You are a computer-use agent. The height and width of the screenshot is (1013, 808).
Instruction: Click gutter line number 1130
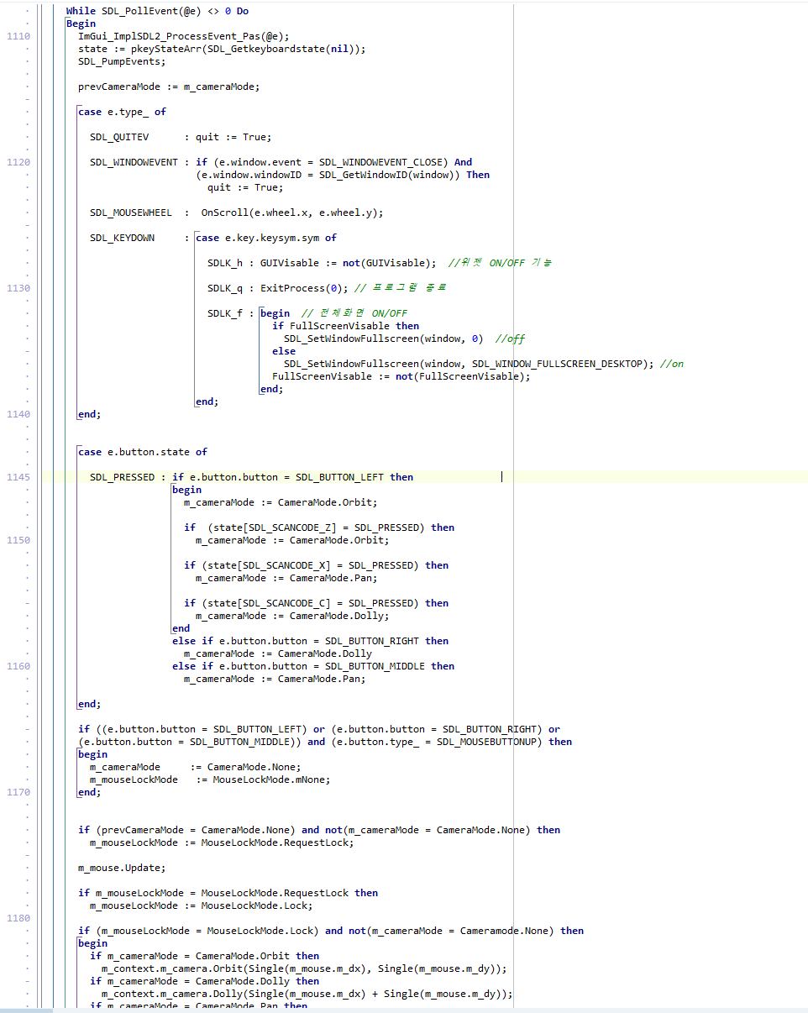[18, 288]
